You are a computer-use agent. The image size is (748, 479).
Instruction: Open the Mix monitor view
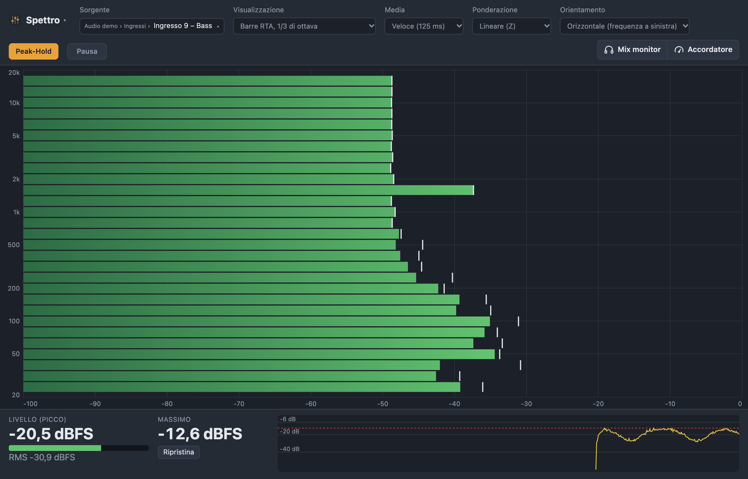point(633,50)
